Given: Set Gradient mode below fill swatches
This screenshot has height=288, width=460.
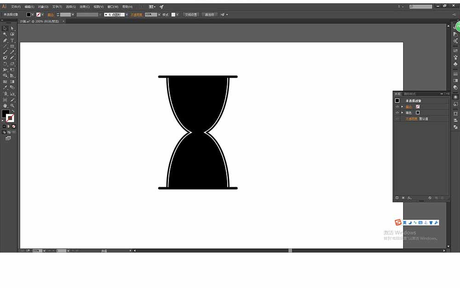Looking at the screenshot, I should pyautogui.click(x=9, y=127).
